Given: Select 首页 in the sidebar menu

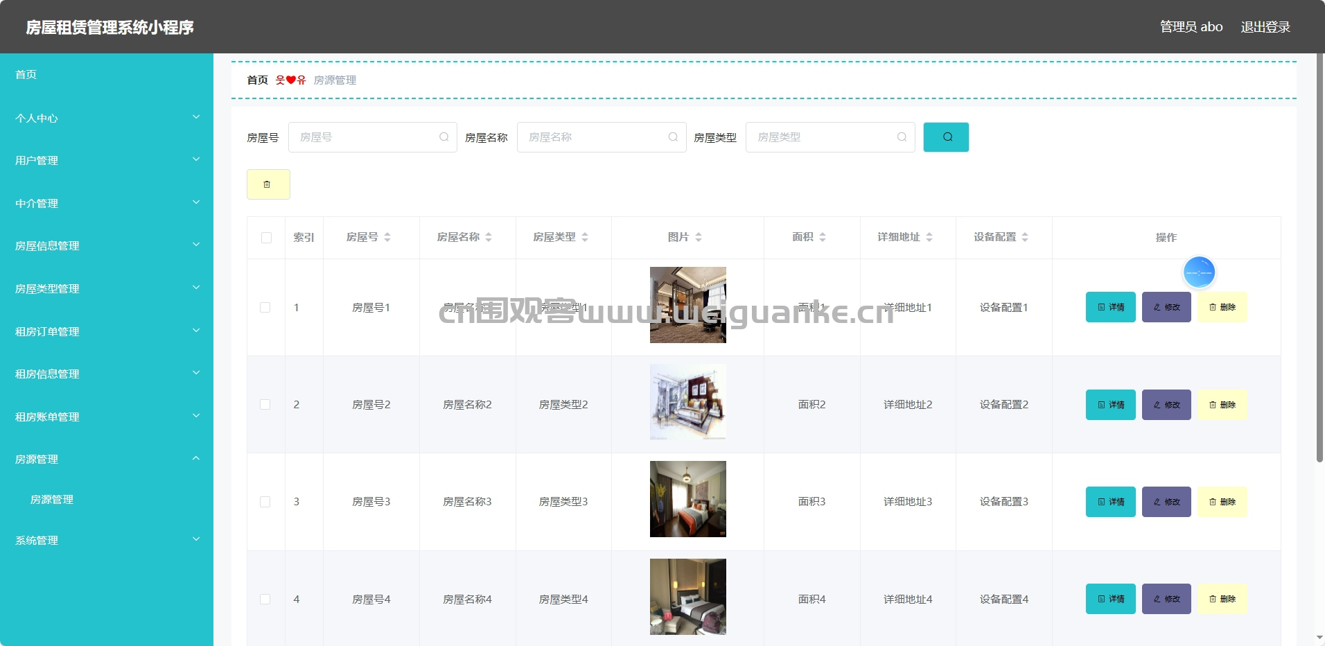Looking at the screenshot, I should (x=26, y=74).
